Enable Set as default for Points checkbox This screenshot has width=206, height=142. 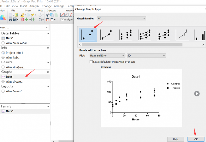91,62
